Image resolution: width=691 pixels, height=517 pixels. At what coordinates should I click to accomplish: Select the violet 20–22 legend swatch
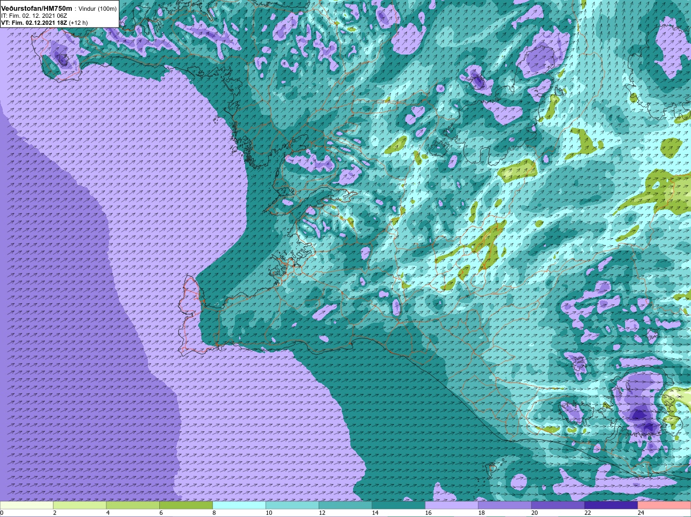(x=558, y=505)
